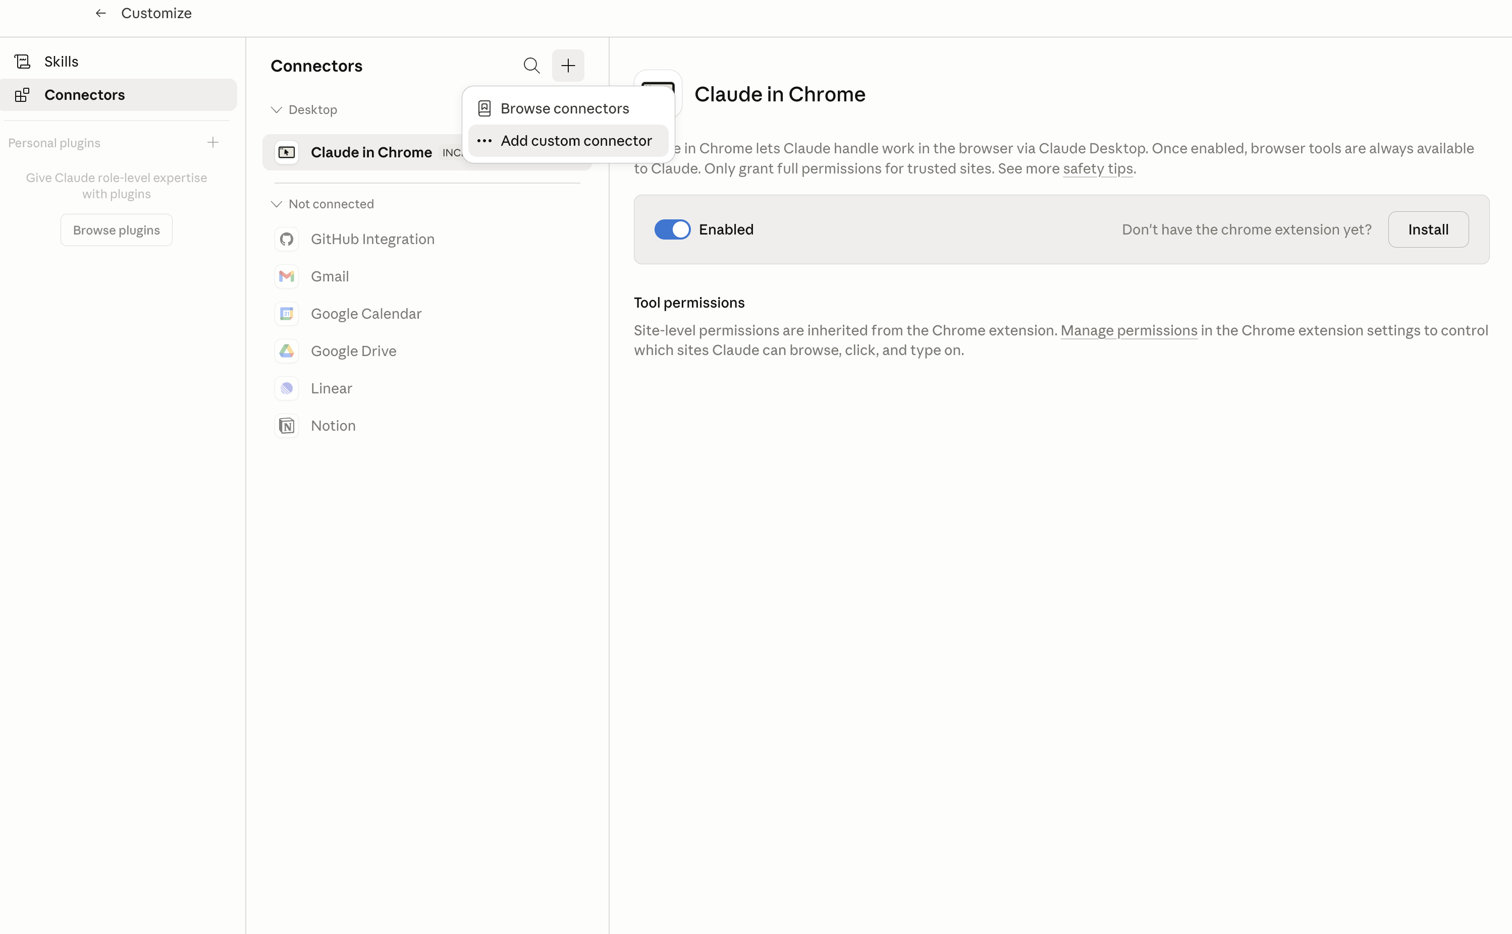Click the plus add connector button
The width and height of the screenshot is (1512, 934).
click(567, 66)
